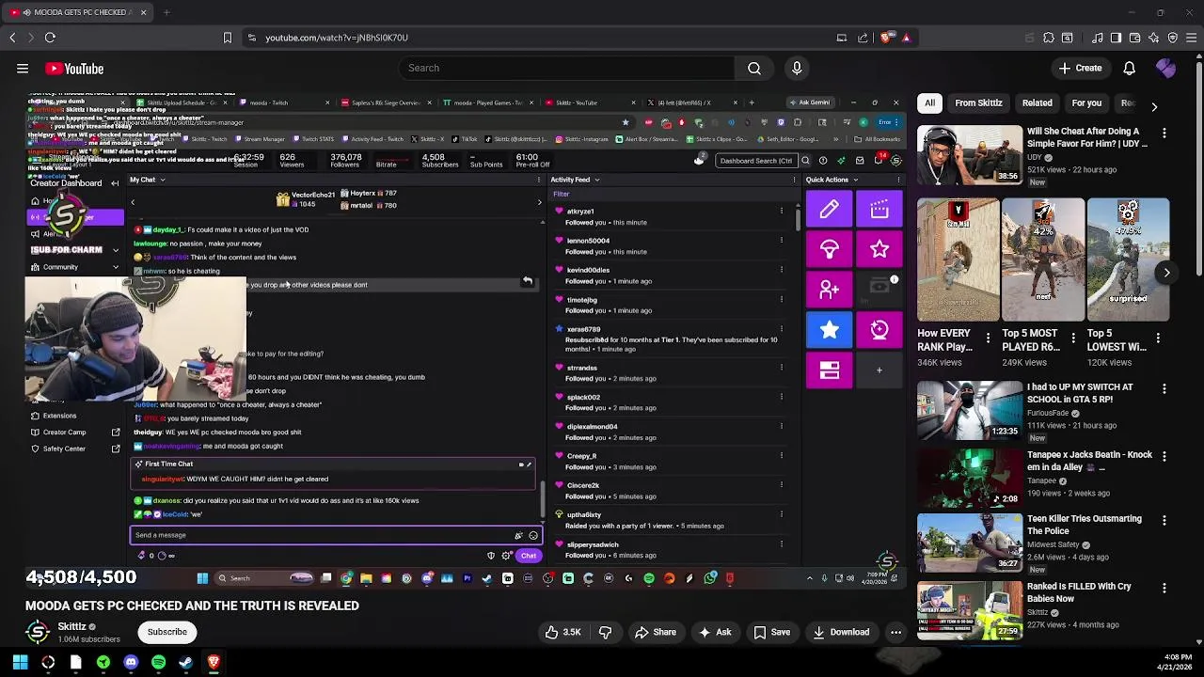
Task: Open the Brave Shields lion icon
Action: (885, 38)
